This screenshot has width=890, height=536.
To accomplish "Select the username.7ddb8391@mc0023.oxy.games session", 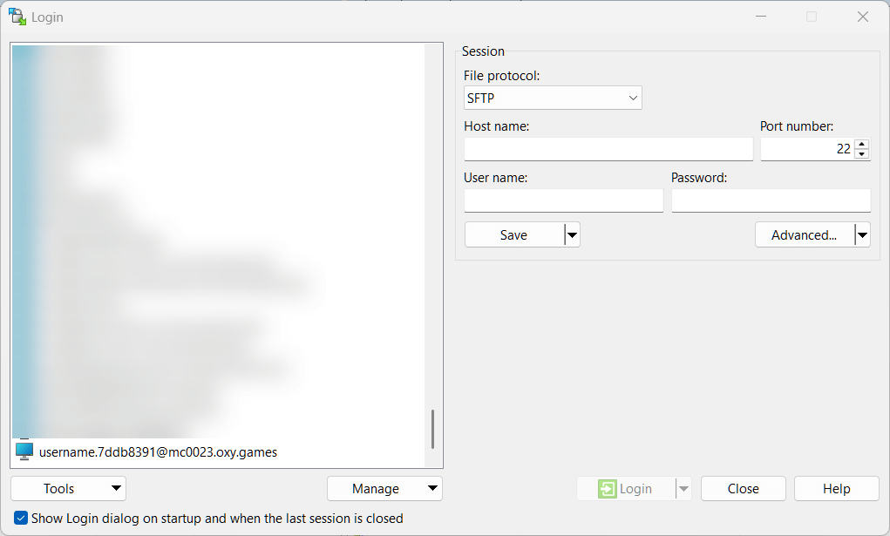I will [x=158, y=451].
